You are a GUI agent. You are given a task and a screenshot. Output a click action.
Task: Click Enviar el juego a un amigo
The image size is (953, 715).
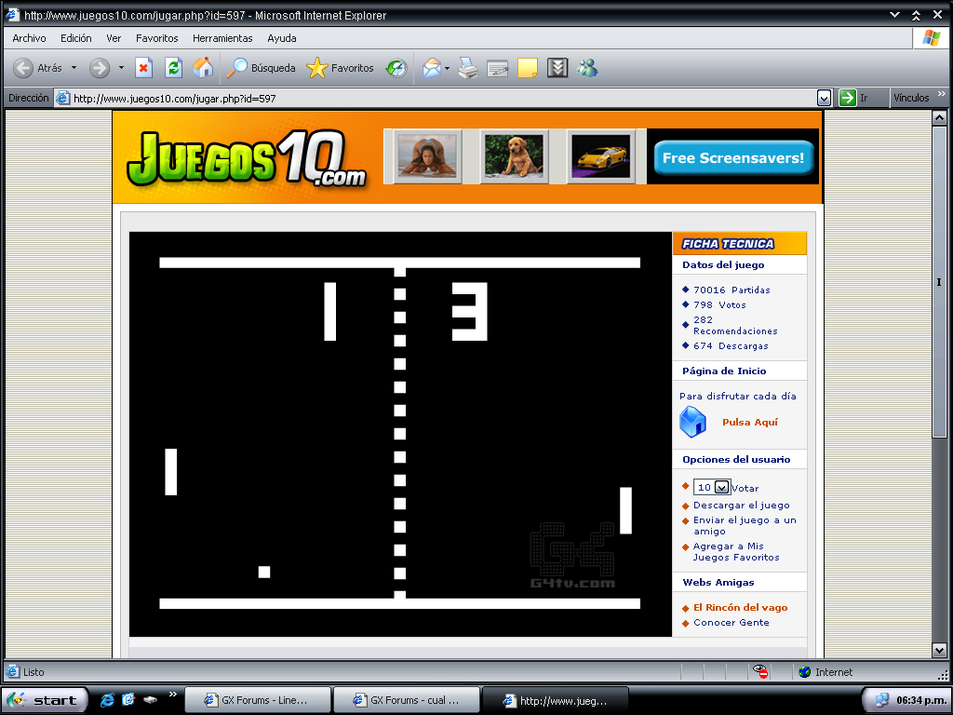point(745,525)
